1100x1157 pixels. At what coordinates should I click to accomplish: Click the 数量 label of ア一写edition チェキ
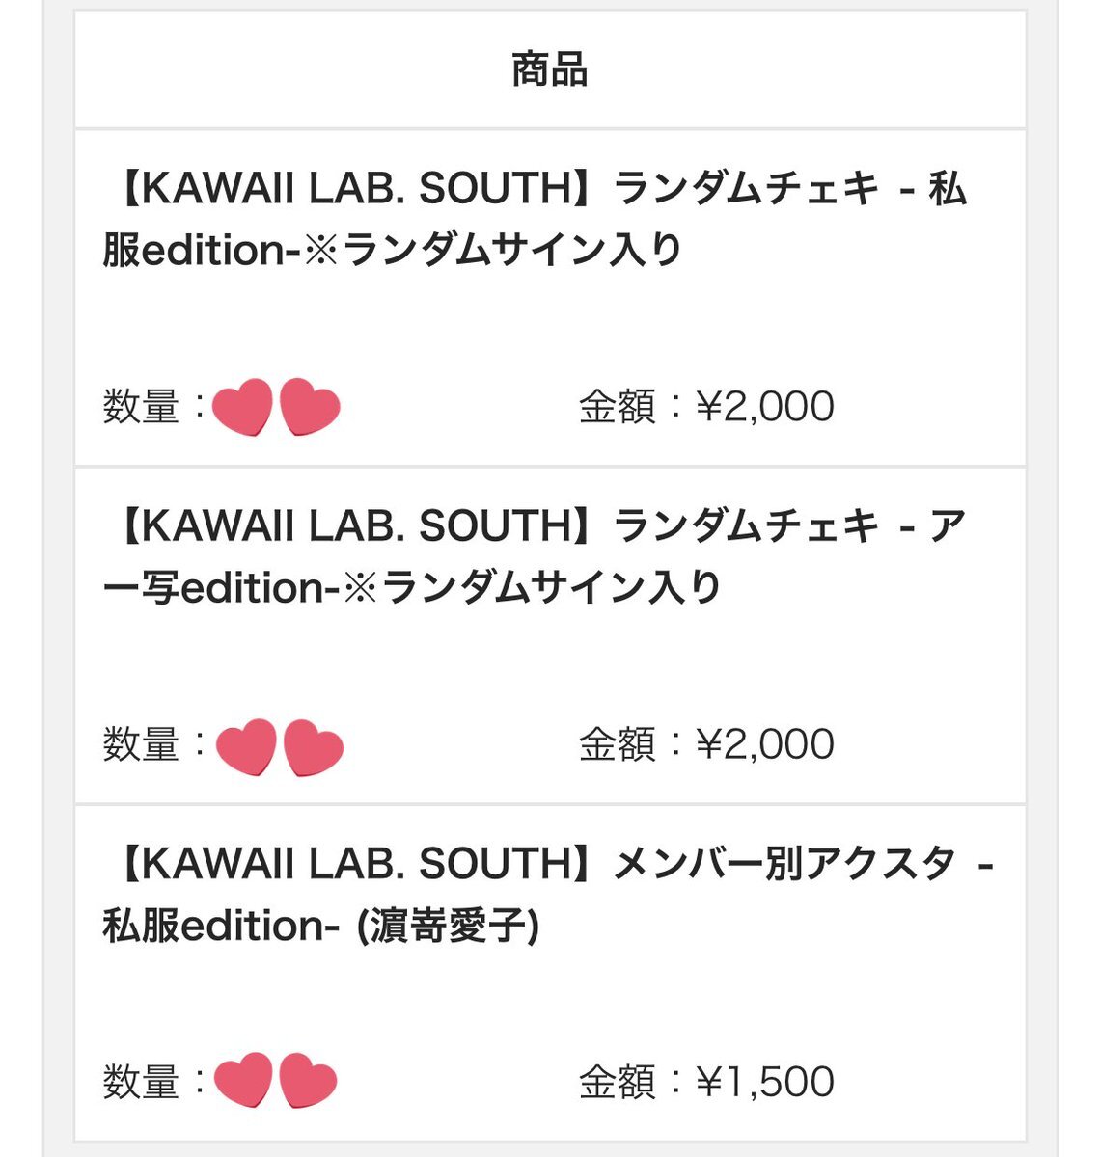141,744
